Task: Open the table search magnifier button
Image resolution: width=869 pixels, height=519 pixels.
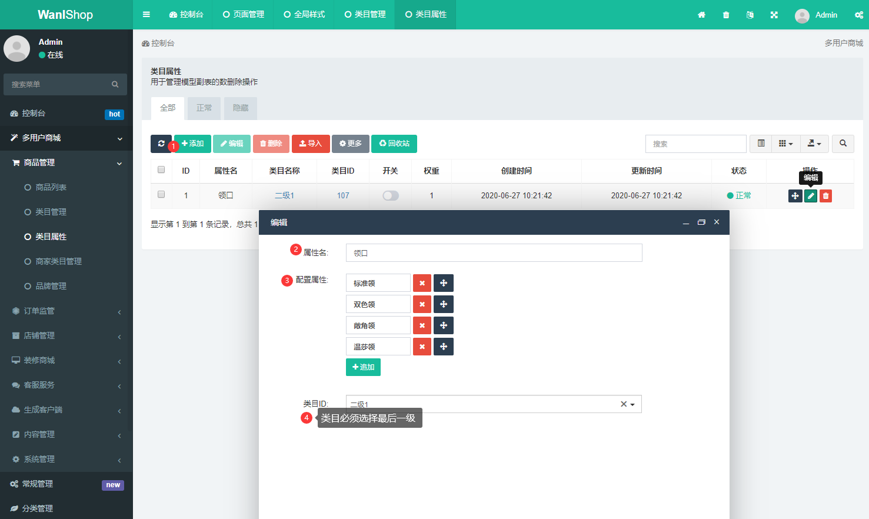Action: point(843,144)
